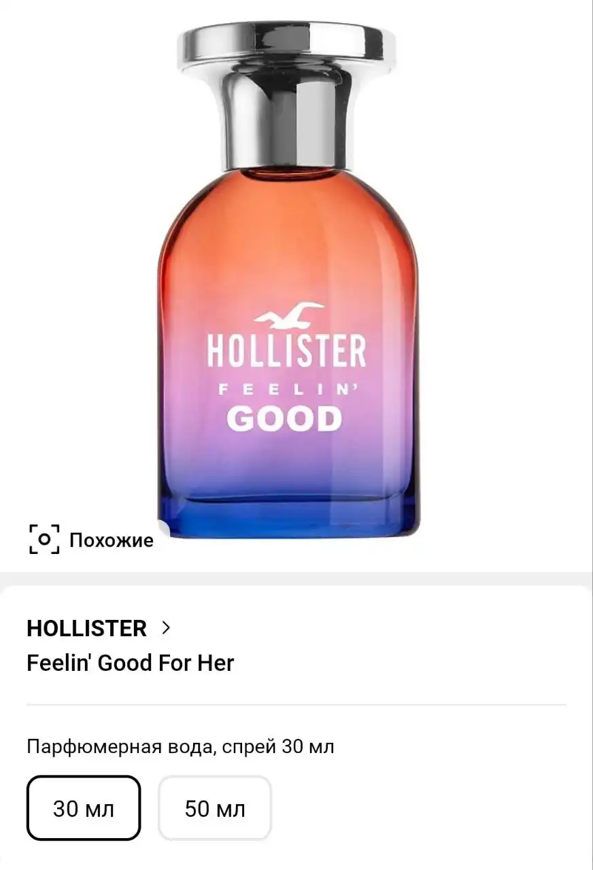
Task: Tap the visual search icon beside Похожие
Action: pyautogui.click(x=44, y=540)
